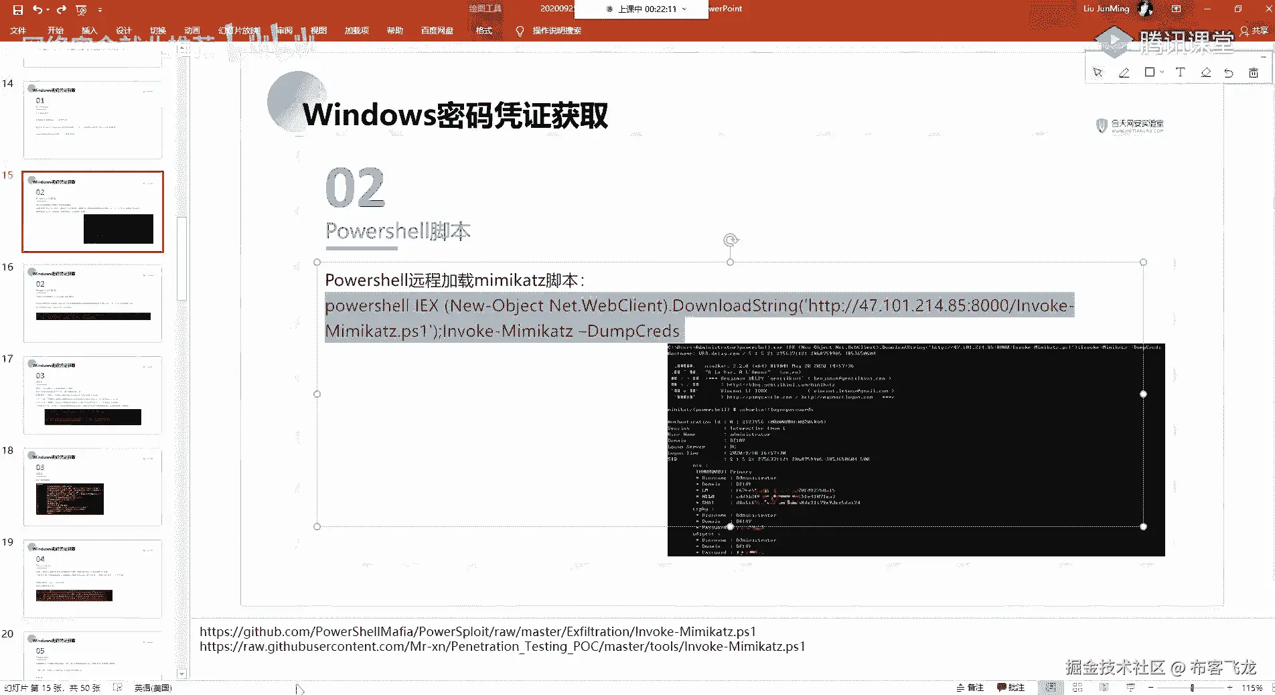
Task: Select the rectangle shape tool in annotation toolbar
Action: tap(1150, 72)
